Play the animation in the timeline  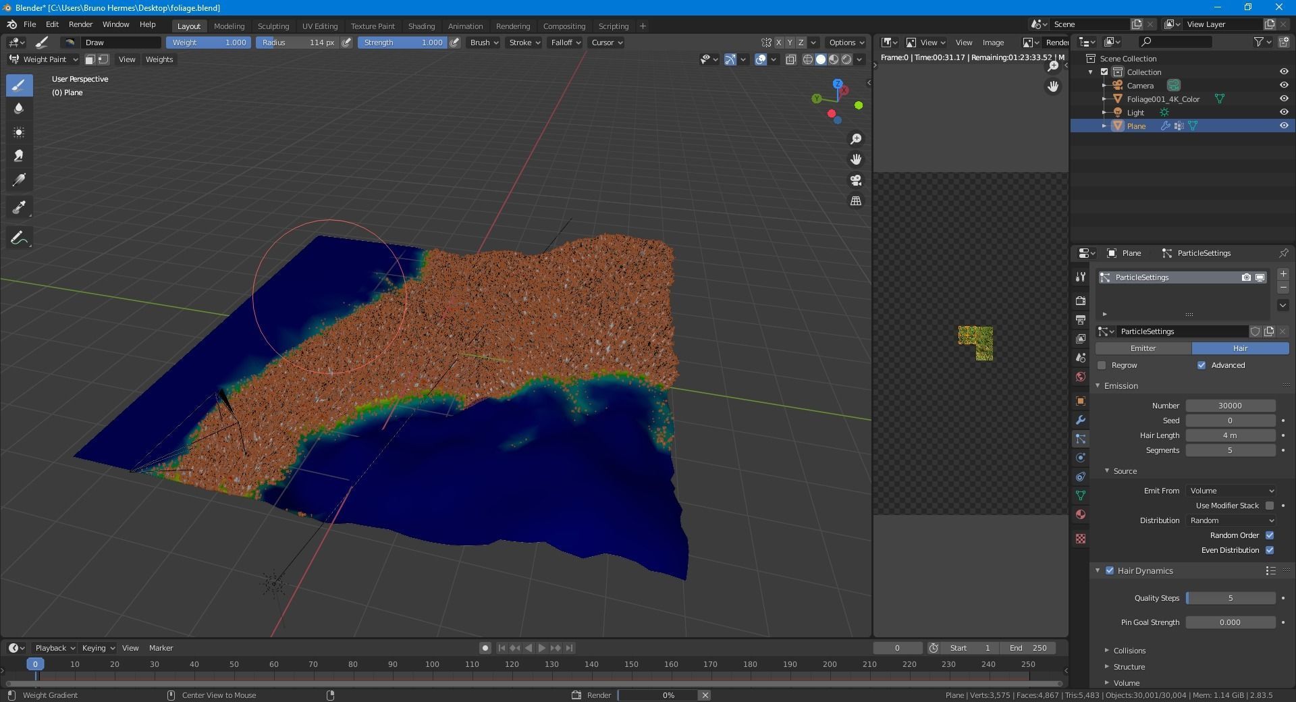[x=542, y=648]
